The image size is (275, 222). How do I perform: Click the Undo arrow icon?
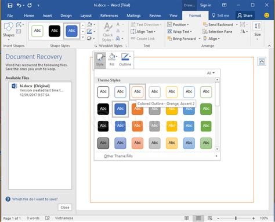click(19, 5)
